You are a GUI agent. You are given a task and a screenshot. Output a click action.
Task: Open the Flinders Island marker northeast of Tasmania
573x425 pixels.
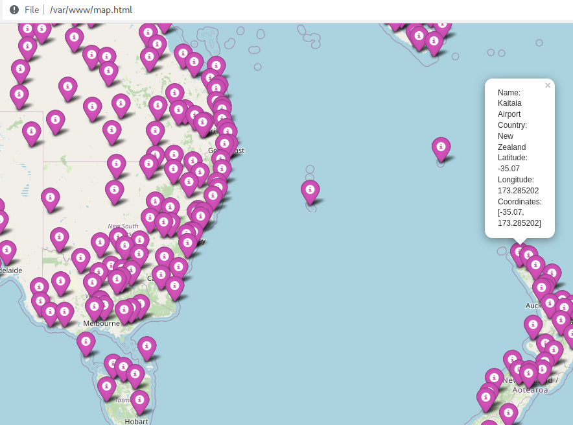pos(147,348)
